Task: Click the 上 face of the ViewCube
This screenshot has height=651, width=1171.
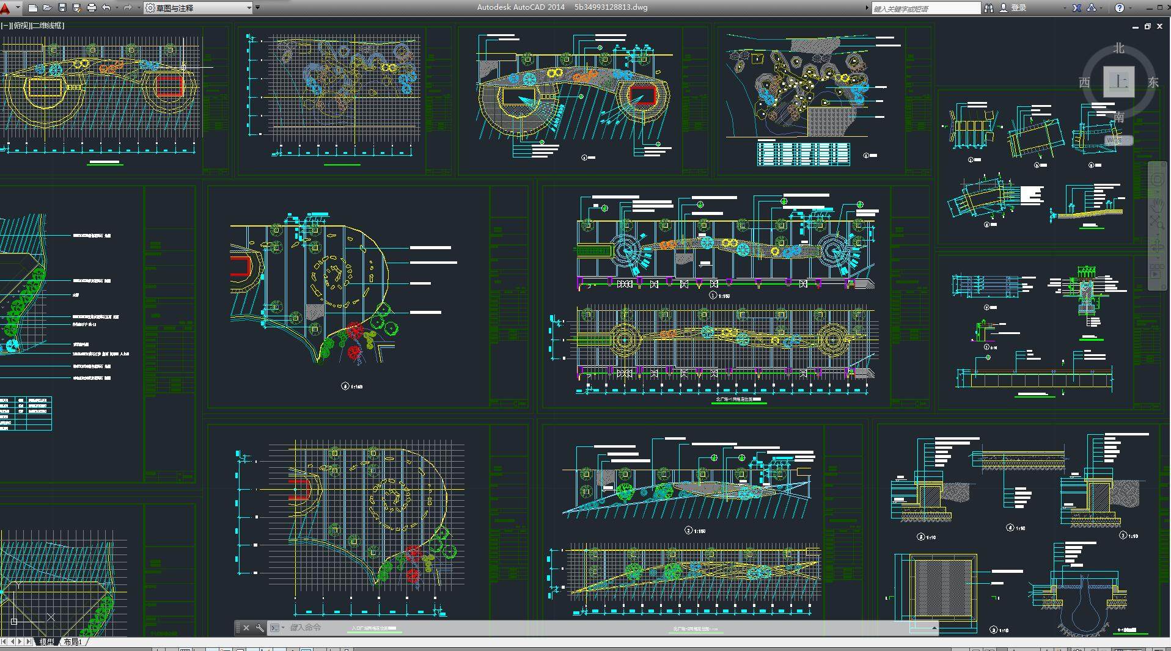Action: tap(1118, 82)
